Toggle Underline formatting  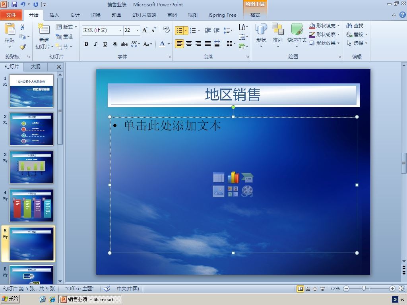point(105,44)
